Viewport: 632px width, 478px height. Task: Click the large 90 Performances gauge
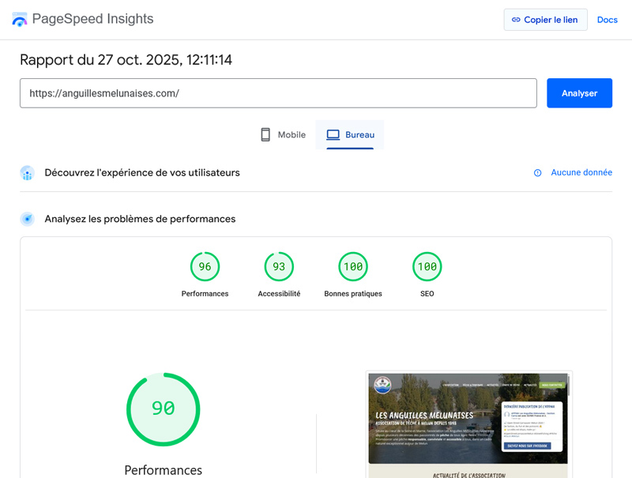click(x=163, y=409)
